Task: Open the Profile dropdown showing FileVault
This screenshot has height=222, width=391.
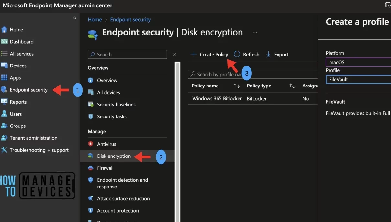Action: [x=358, y=79]
